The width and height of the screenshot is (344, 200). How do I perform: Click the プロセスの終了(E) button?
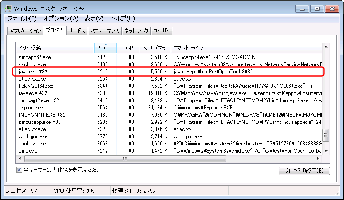(304, 171)
